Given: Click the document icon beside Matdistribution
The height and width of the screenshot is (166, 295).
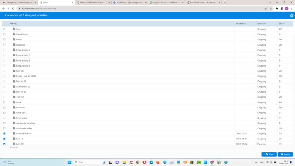Looking at the screenshot, I should [14, 134].
